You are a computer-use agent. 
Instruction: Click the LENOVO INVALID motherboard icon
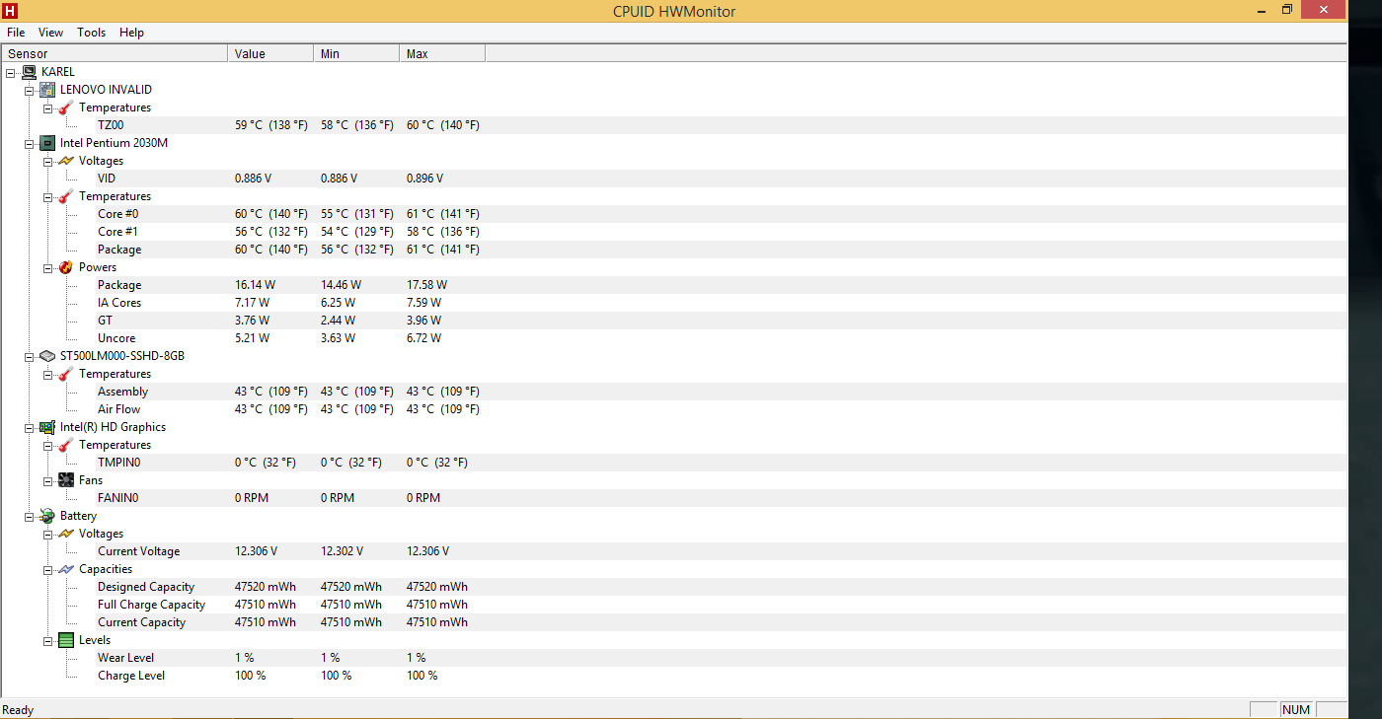click(x=47, y=90)
